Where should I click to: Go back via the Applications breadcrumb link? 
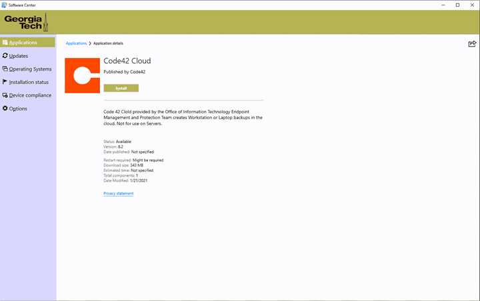[x=76, y=43]
